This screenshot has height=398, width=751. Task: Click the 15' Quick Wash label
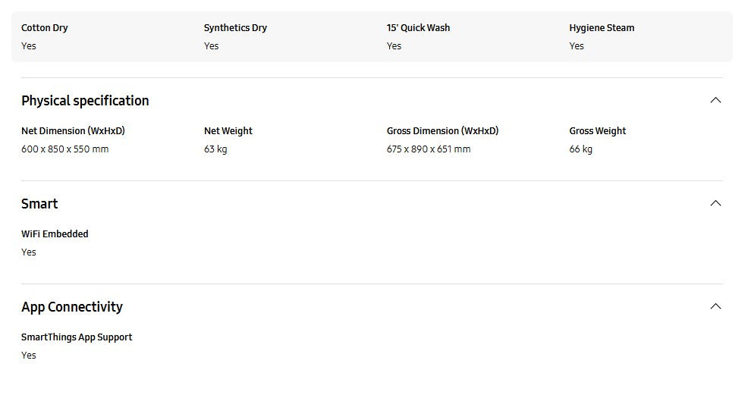[418, 28]
